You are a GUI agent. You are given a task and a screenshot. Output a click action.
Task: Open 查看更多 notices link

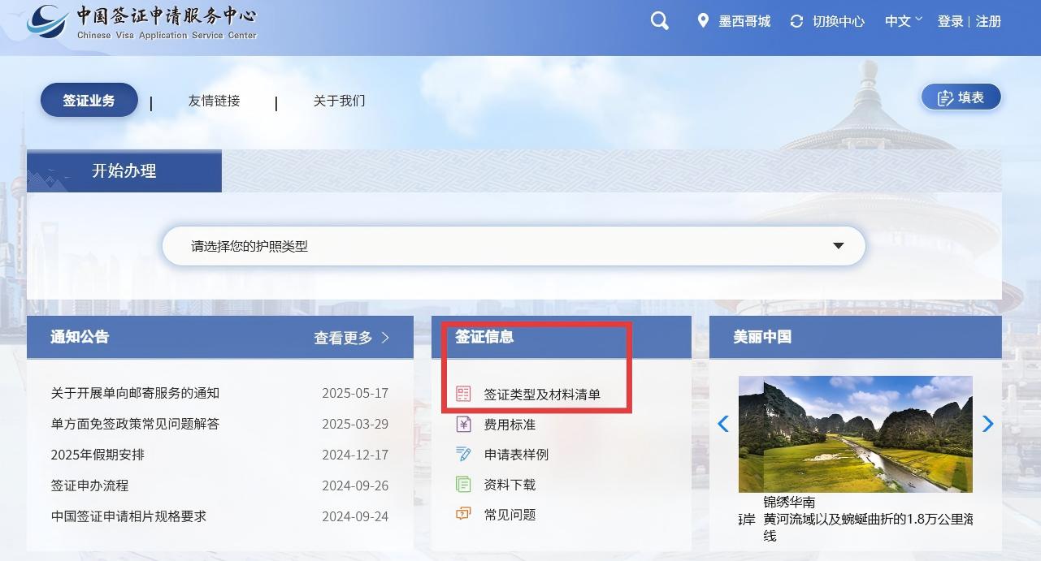[352, 338]
